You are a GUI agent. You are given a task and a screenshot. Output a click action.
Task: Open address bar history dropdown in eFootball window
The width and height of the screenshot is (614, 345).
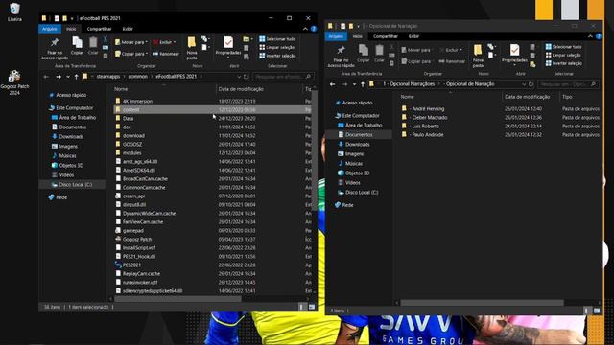click(x=239, y=77)
